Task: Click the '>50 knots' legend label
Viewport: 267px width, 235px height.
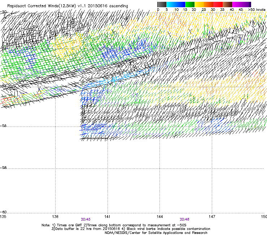Action: (x=257, y=10)
